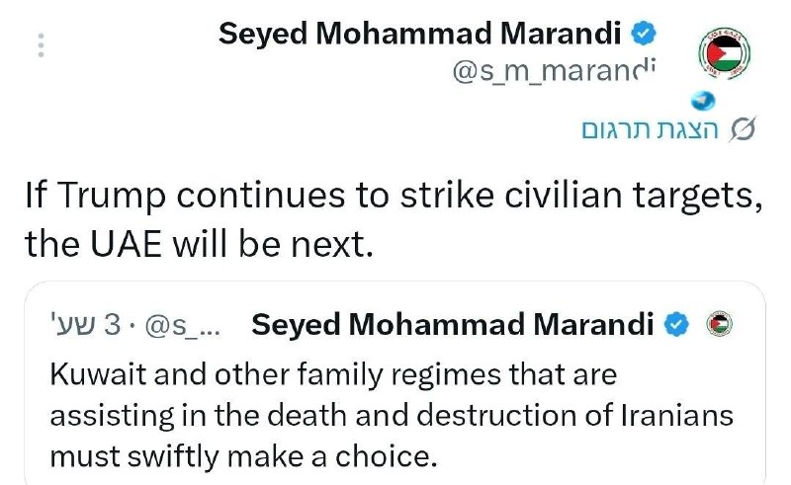Click the small blue globe icon below the avatar
This screenshot has height=485, width=791.
point(703,102)
